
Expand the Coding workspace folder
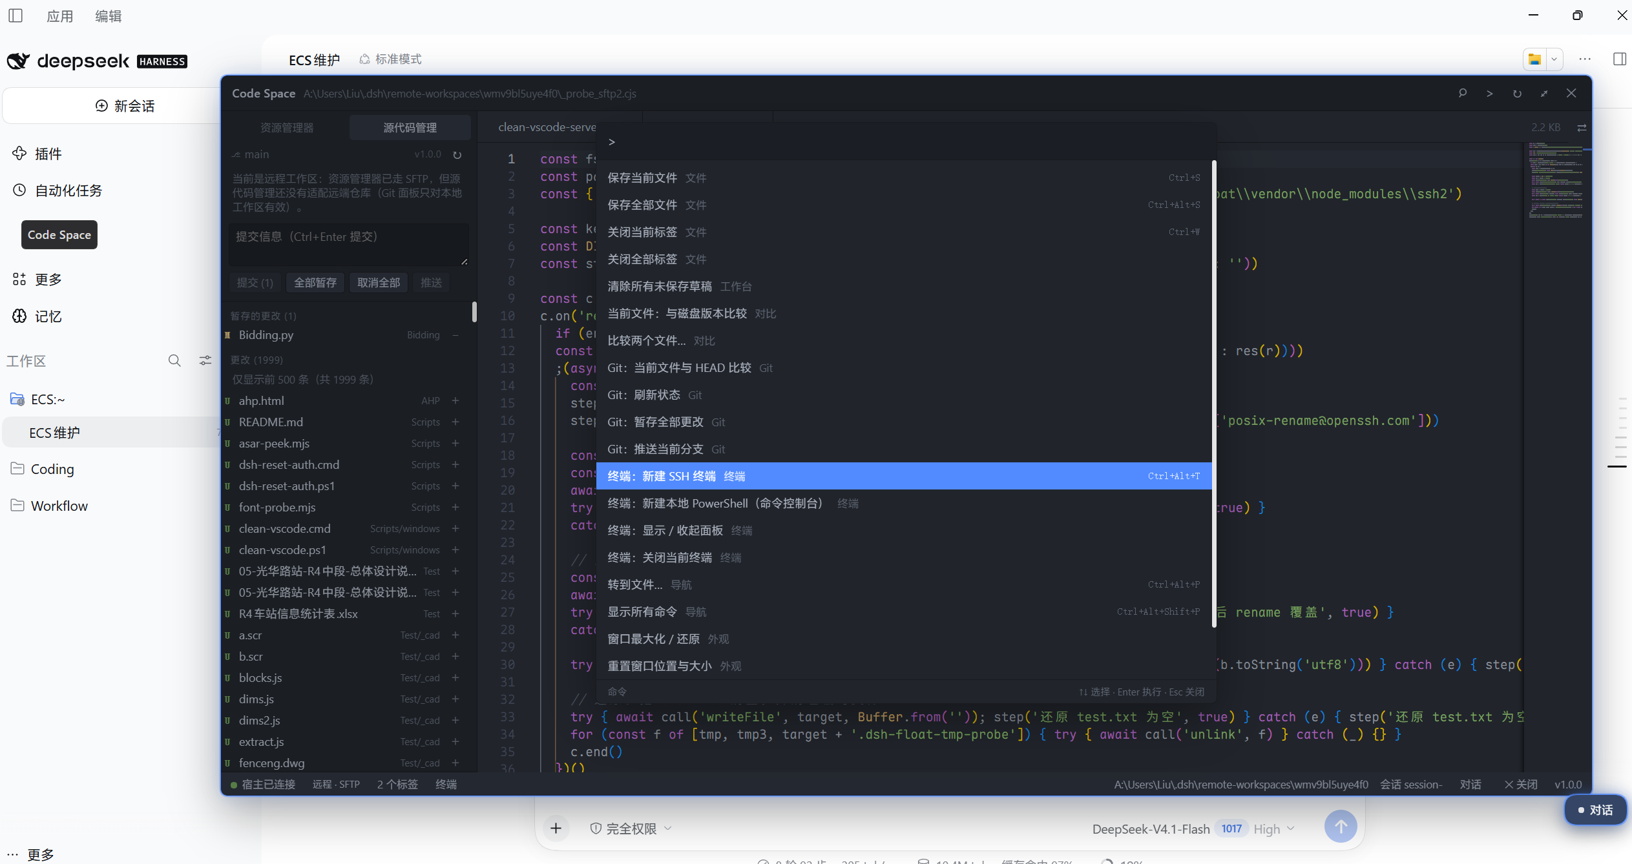43,469
